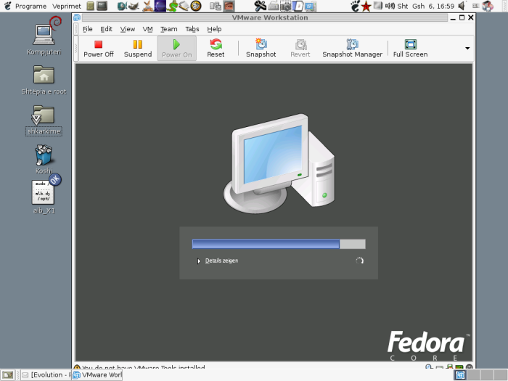Click the Power Off toolbar button

99,49
